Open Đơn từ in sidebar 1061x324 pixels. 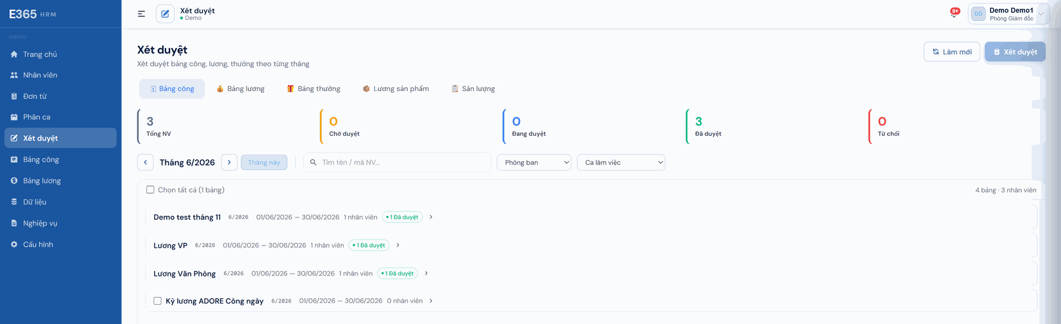61,96
